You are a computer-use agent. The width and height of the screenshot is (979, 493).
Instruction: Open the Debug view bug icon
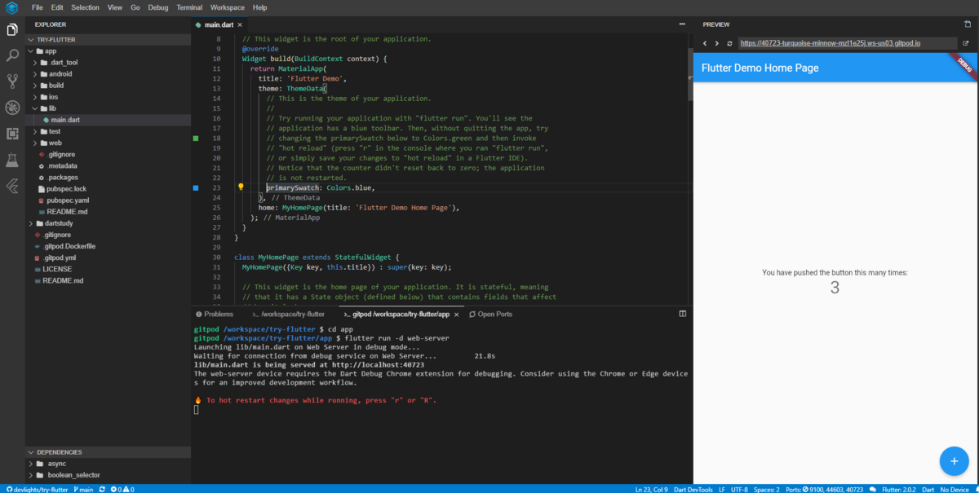click(12, 108)
